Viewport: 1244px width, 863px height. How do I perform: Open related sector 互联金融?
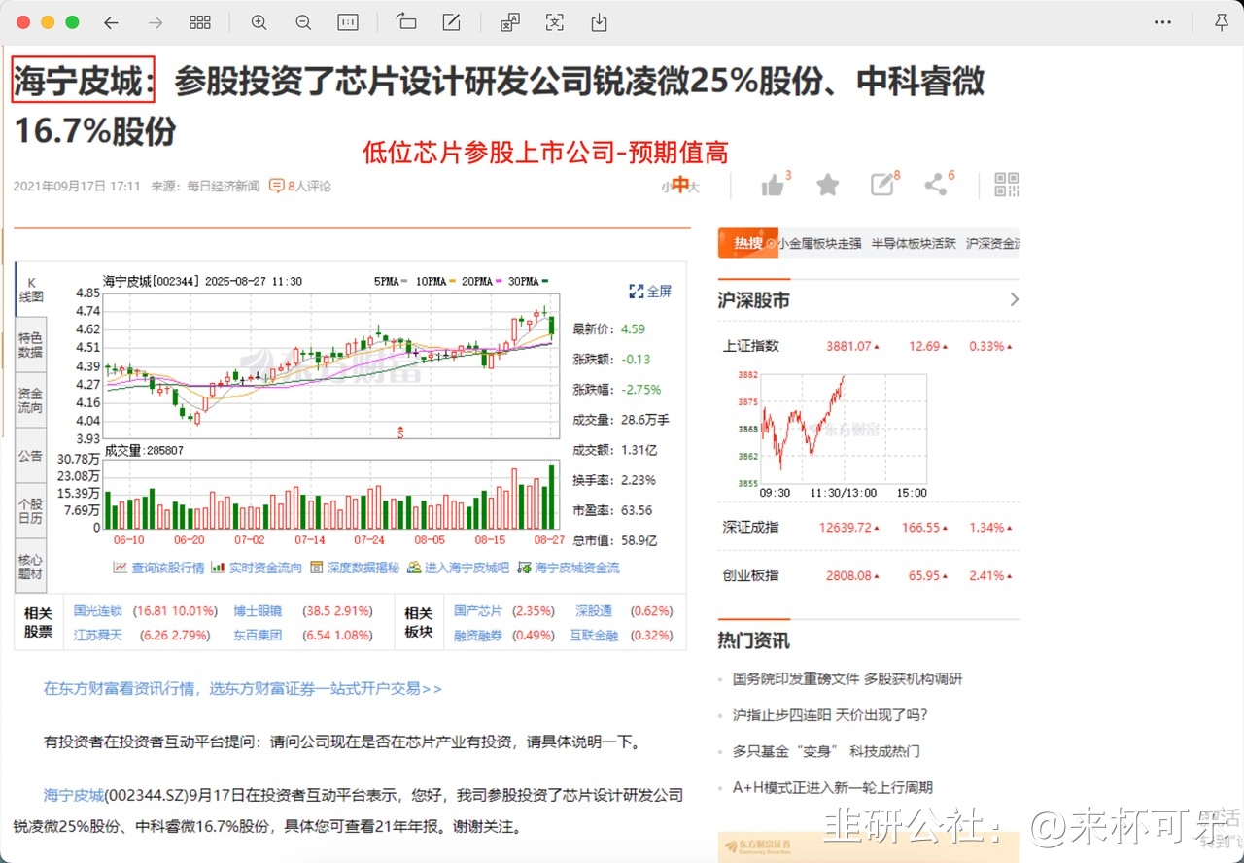594,636
